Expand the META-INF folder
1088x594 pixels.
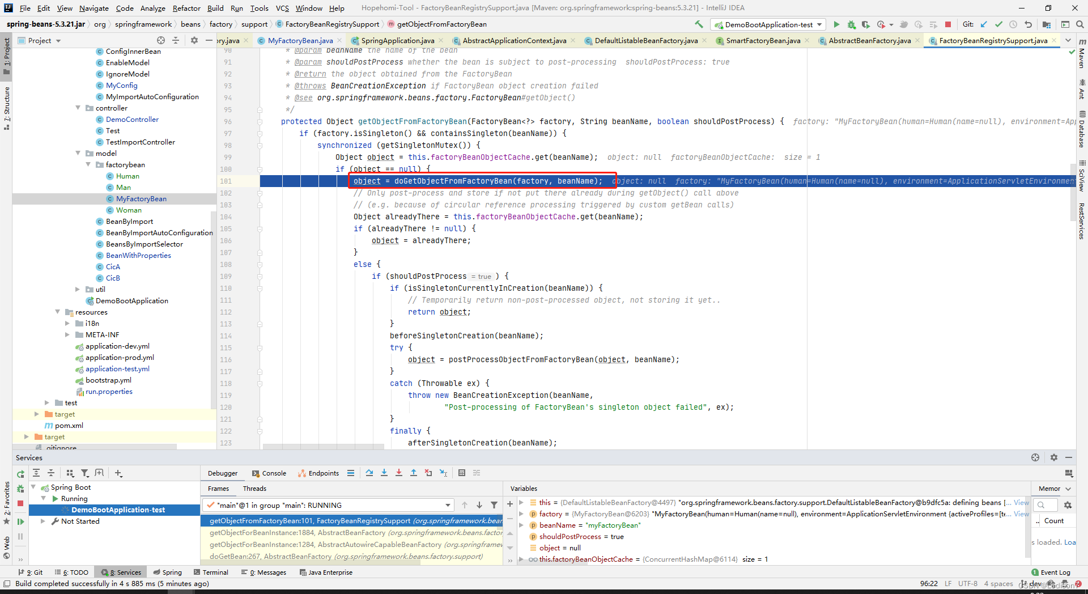point(67,334)
